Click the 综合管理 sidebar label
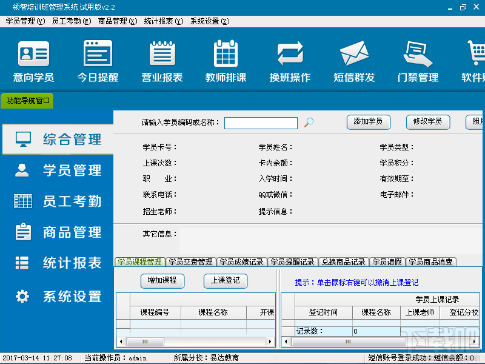 pyautogui.click(x=72, y=140)
